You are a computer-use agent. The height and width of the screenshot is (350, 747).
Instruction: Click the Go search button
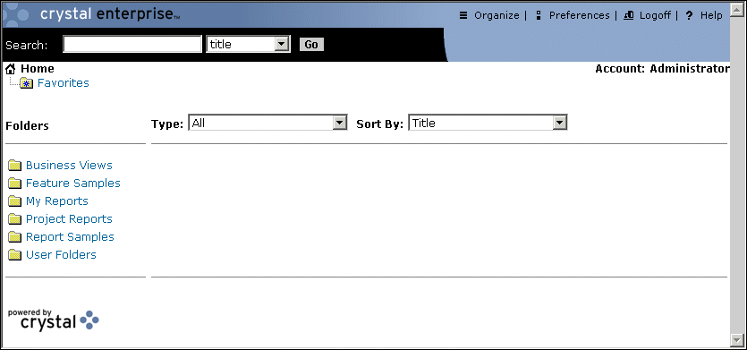311,45
